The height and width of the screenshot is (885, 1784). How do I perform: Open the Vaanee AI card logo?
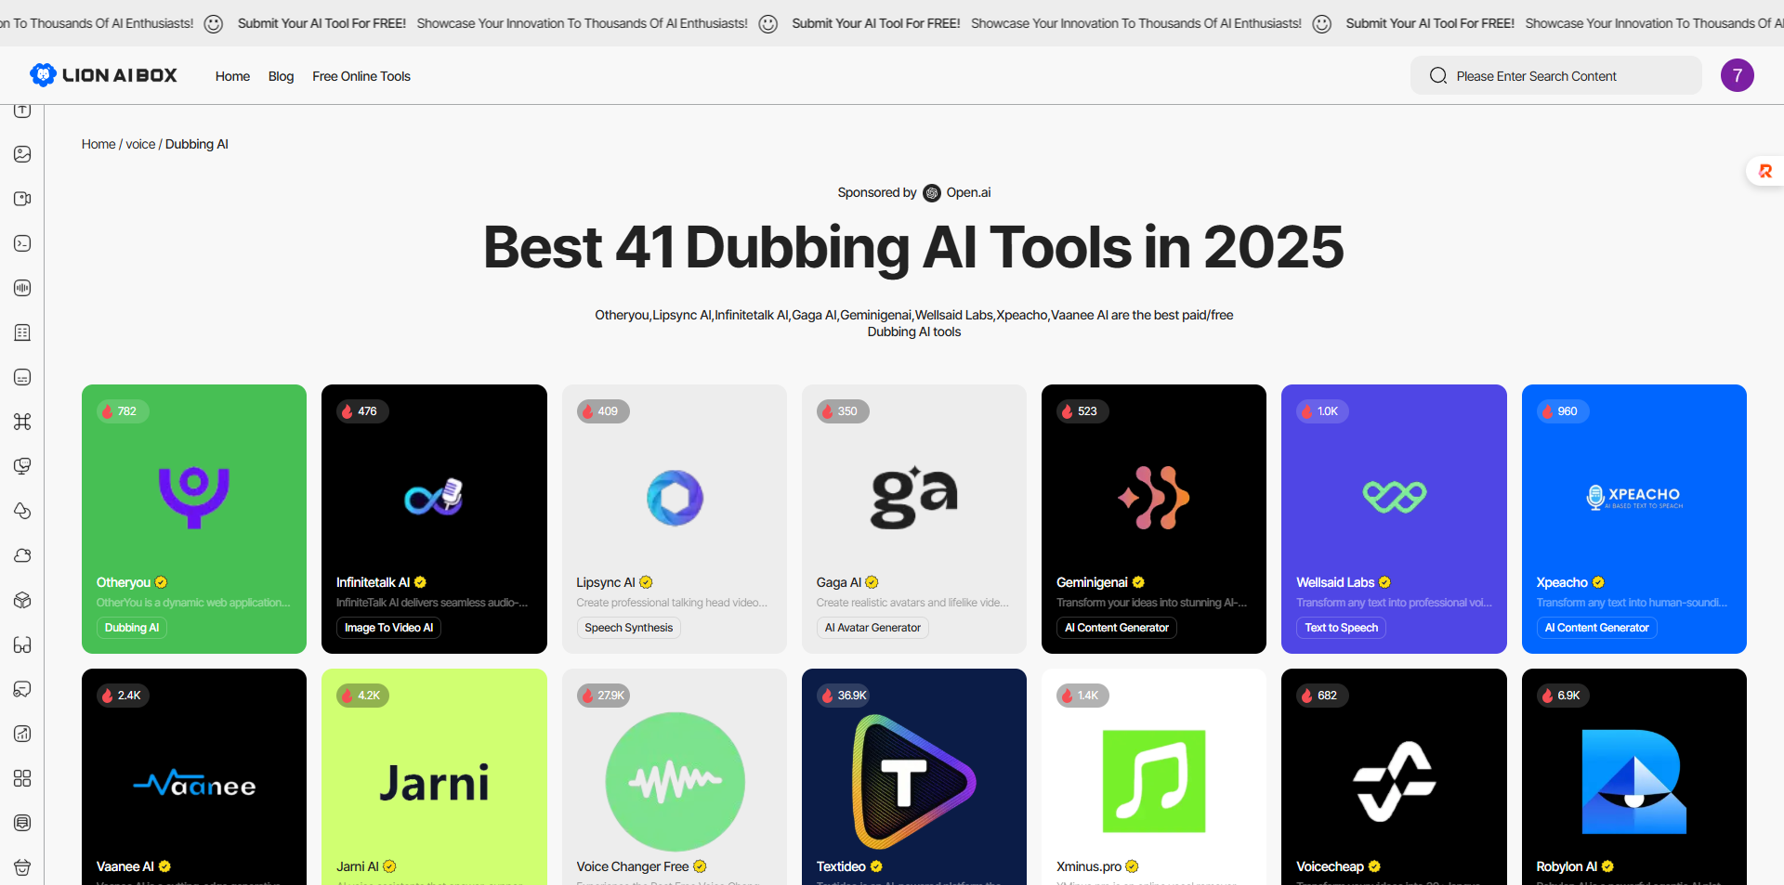point(194,784)
